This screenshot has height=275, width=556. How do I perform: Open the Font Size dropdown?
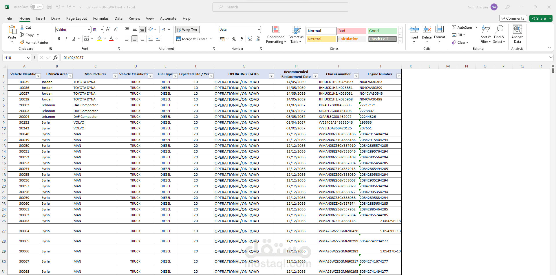pos(101,29)
